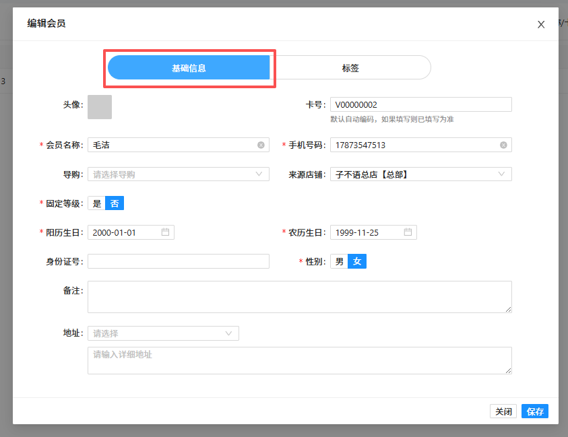Open the 来源店铺 source store dropdown
Screen dimensions: 568x437
[420, 174]
